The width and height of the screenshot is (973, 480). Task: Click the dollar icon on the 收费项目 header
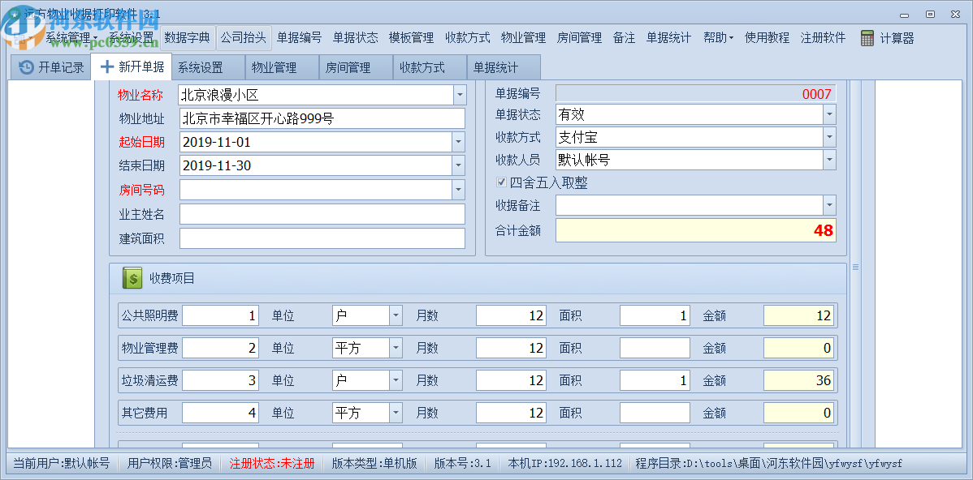click(x=132, y=279)
